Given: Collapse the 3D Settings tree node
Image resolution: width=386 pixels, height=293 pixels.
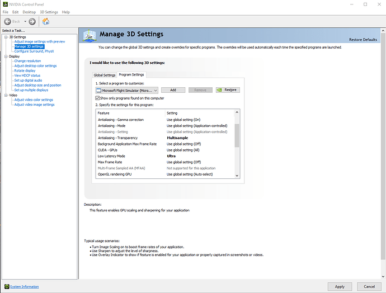Looking at the screenshot, I should [4, 37].
